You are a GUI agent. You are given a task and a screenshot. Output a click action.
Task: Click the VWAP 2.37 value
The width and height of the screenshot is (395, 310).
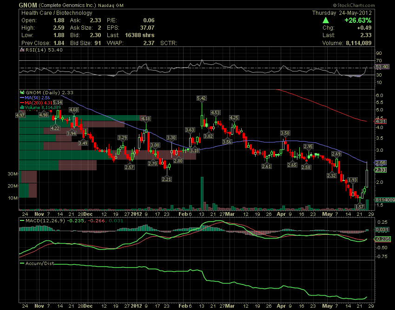pos(149,43)
